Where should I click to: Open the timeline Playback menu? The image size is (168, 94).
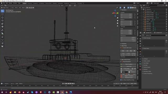click(x=7, y=84)
